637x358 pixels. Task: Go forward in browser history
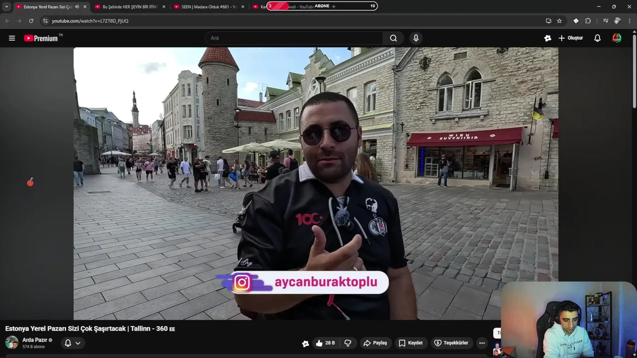point(19,21)
